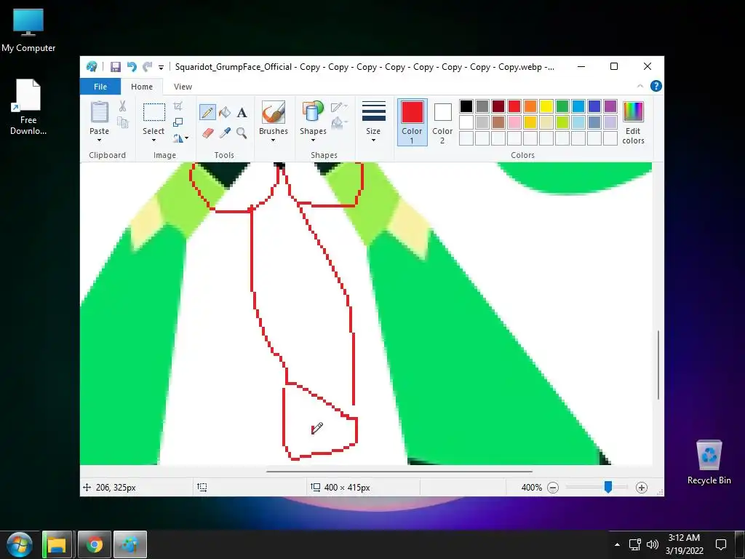Open Chrome from the taskbar

[94, 544]
